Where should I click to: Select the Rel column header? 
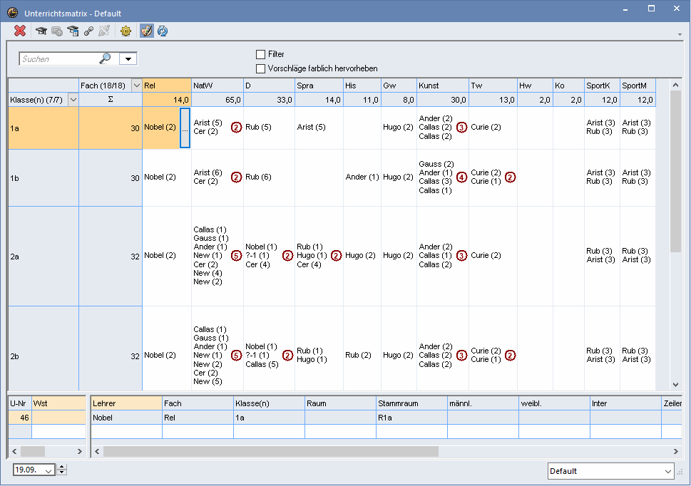point(167,86)
